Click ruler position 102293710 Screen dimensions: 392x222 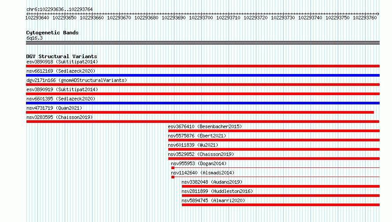coord(228,18)
